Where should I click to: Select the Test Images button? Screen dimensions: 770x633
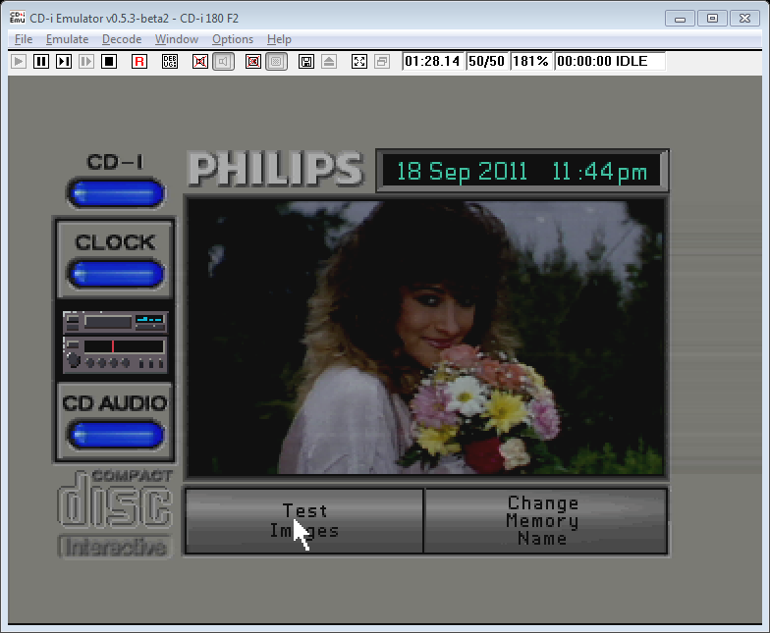click(x=304, y=521)
